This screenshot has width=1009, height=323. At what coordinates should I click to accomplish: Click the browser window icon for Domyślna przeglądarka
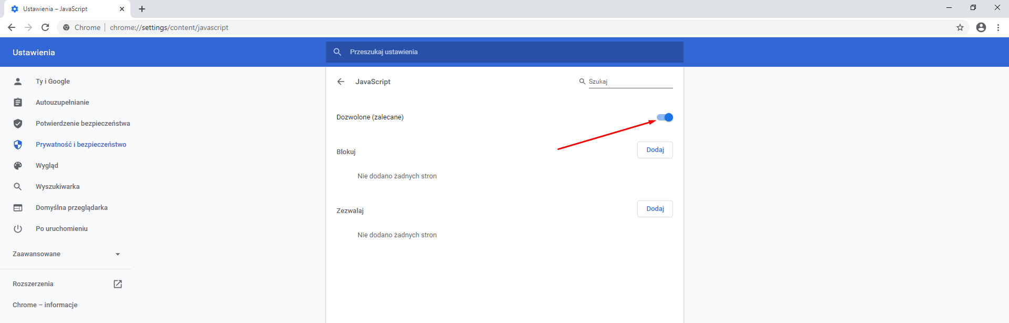tap(18, 208)
